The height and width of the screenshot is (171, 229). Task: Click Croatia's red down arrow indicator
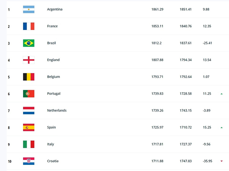pos(222,161)
